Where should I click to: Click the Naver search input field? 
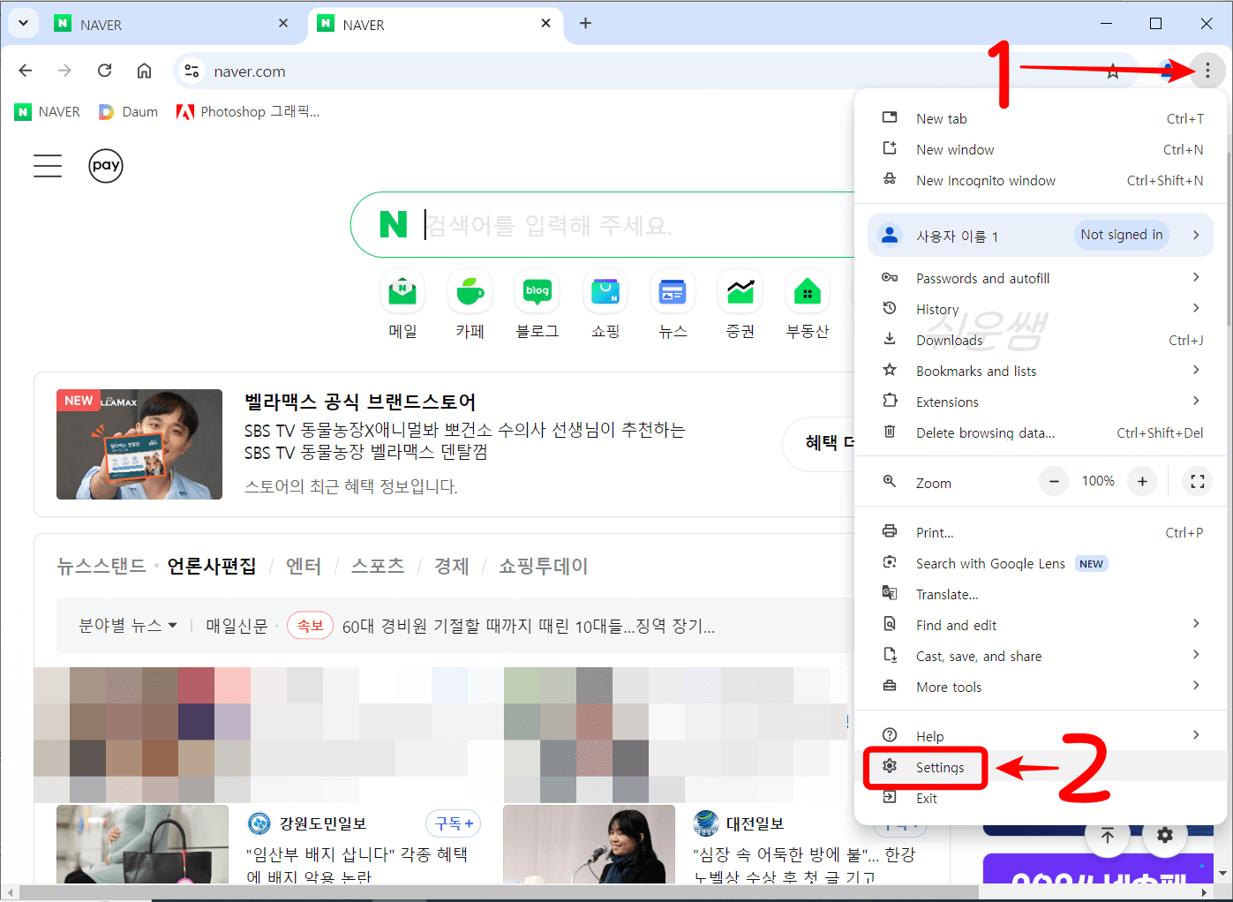(574, 225)
